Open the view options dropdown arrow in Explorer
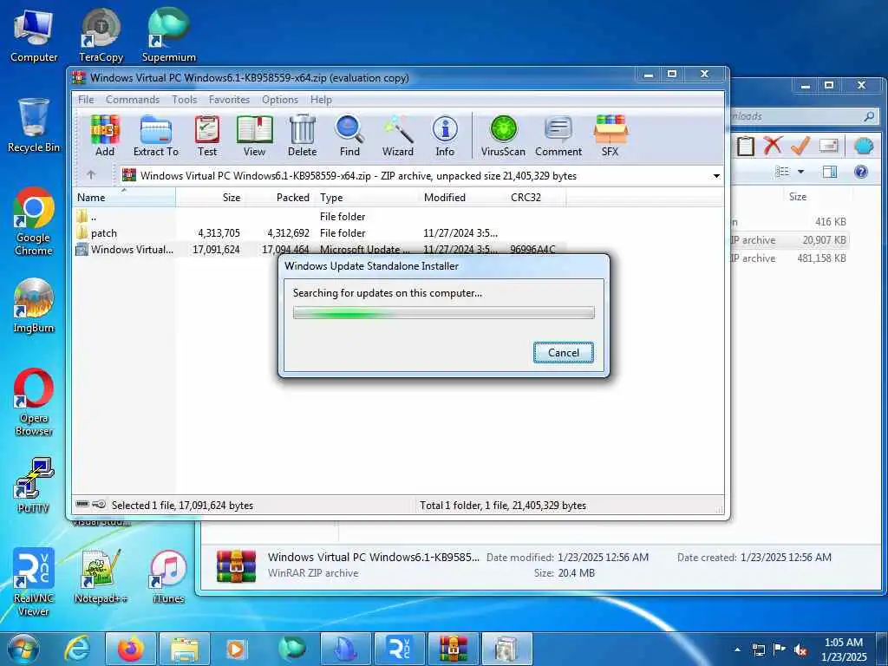 800,171
